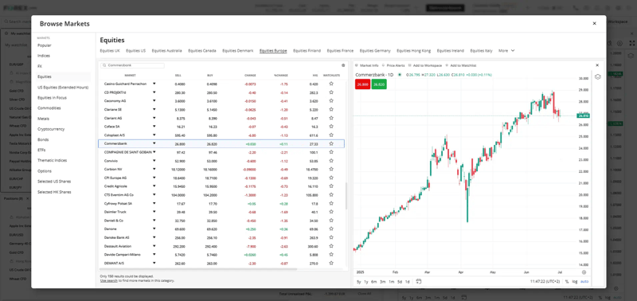Star DEMANT A/S for watchlist

331,263
